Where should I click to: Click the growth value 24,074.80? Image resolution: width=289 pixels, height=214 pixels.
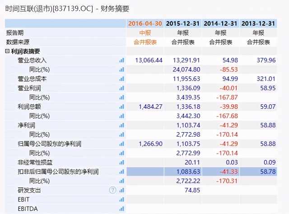pyautogui.click(x=186, y=70)
